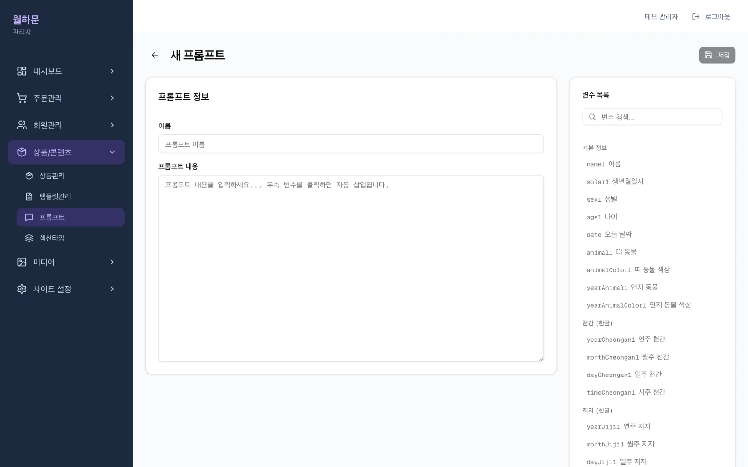Expand the 미디어 chevron
The height and width of the screenshot is (467, 748).
point(112,262)
